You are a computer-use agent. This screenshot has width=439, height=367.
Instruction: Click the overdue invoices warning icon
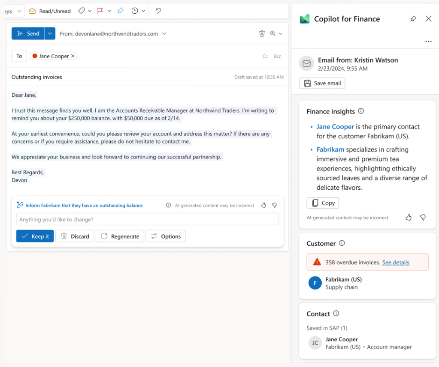click(x=317, y=262)
